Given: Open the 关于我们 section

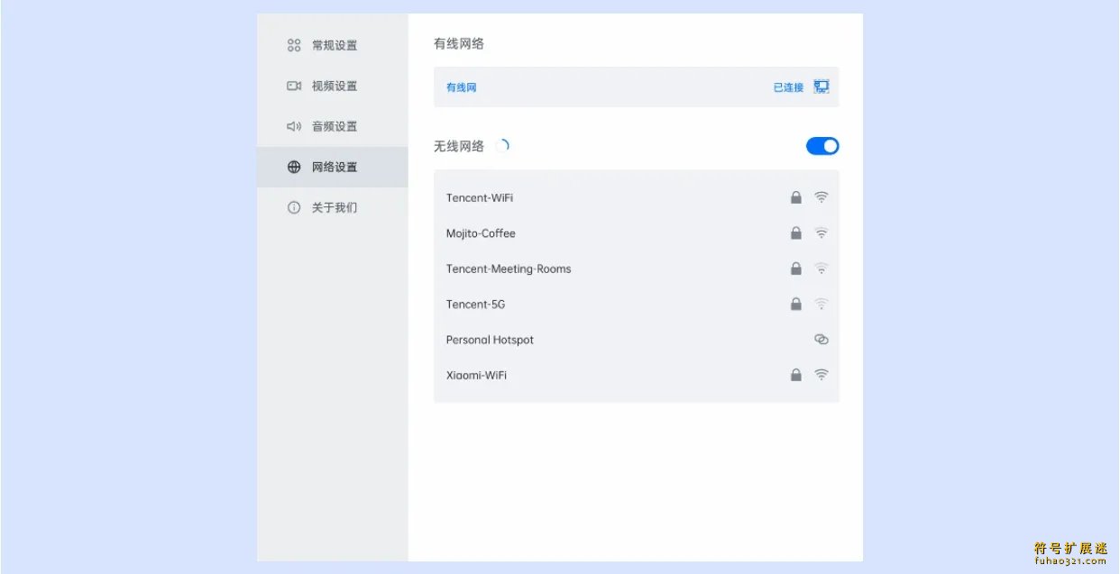Looking at the screenshot, I should [x=333, y=207].
